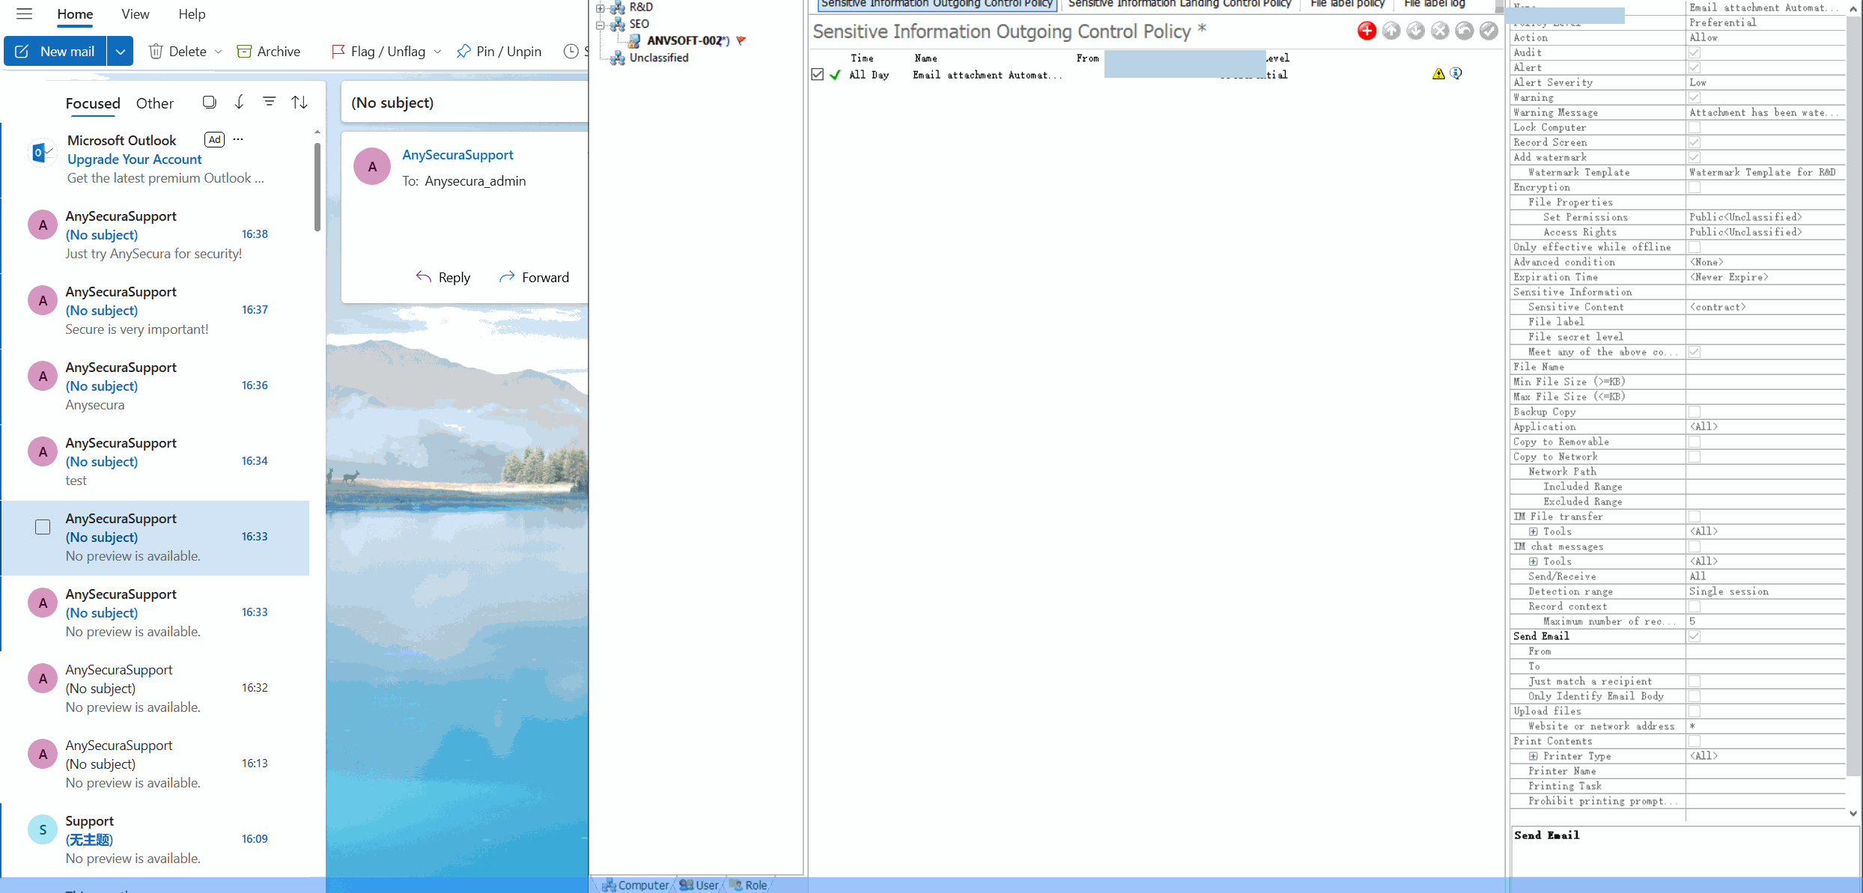Uncheck the Email attachment policy row checkbox

pyautogui.click(x=818, y=74)
